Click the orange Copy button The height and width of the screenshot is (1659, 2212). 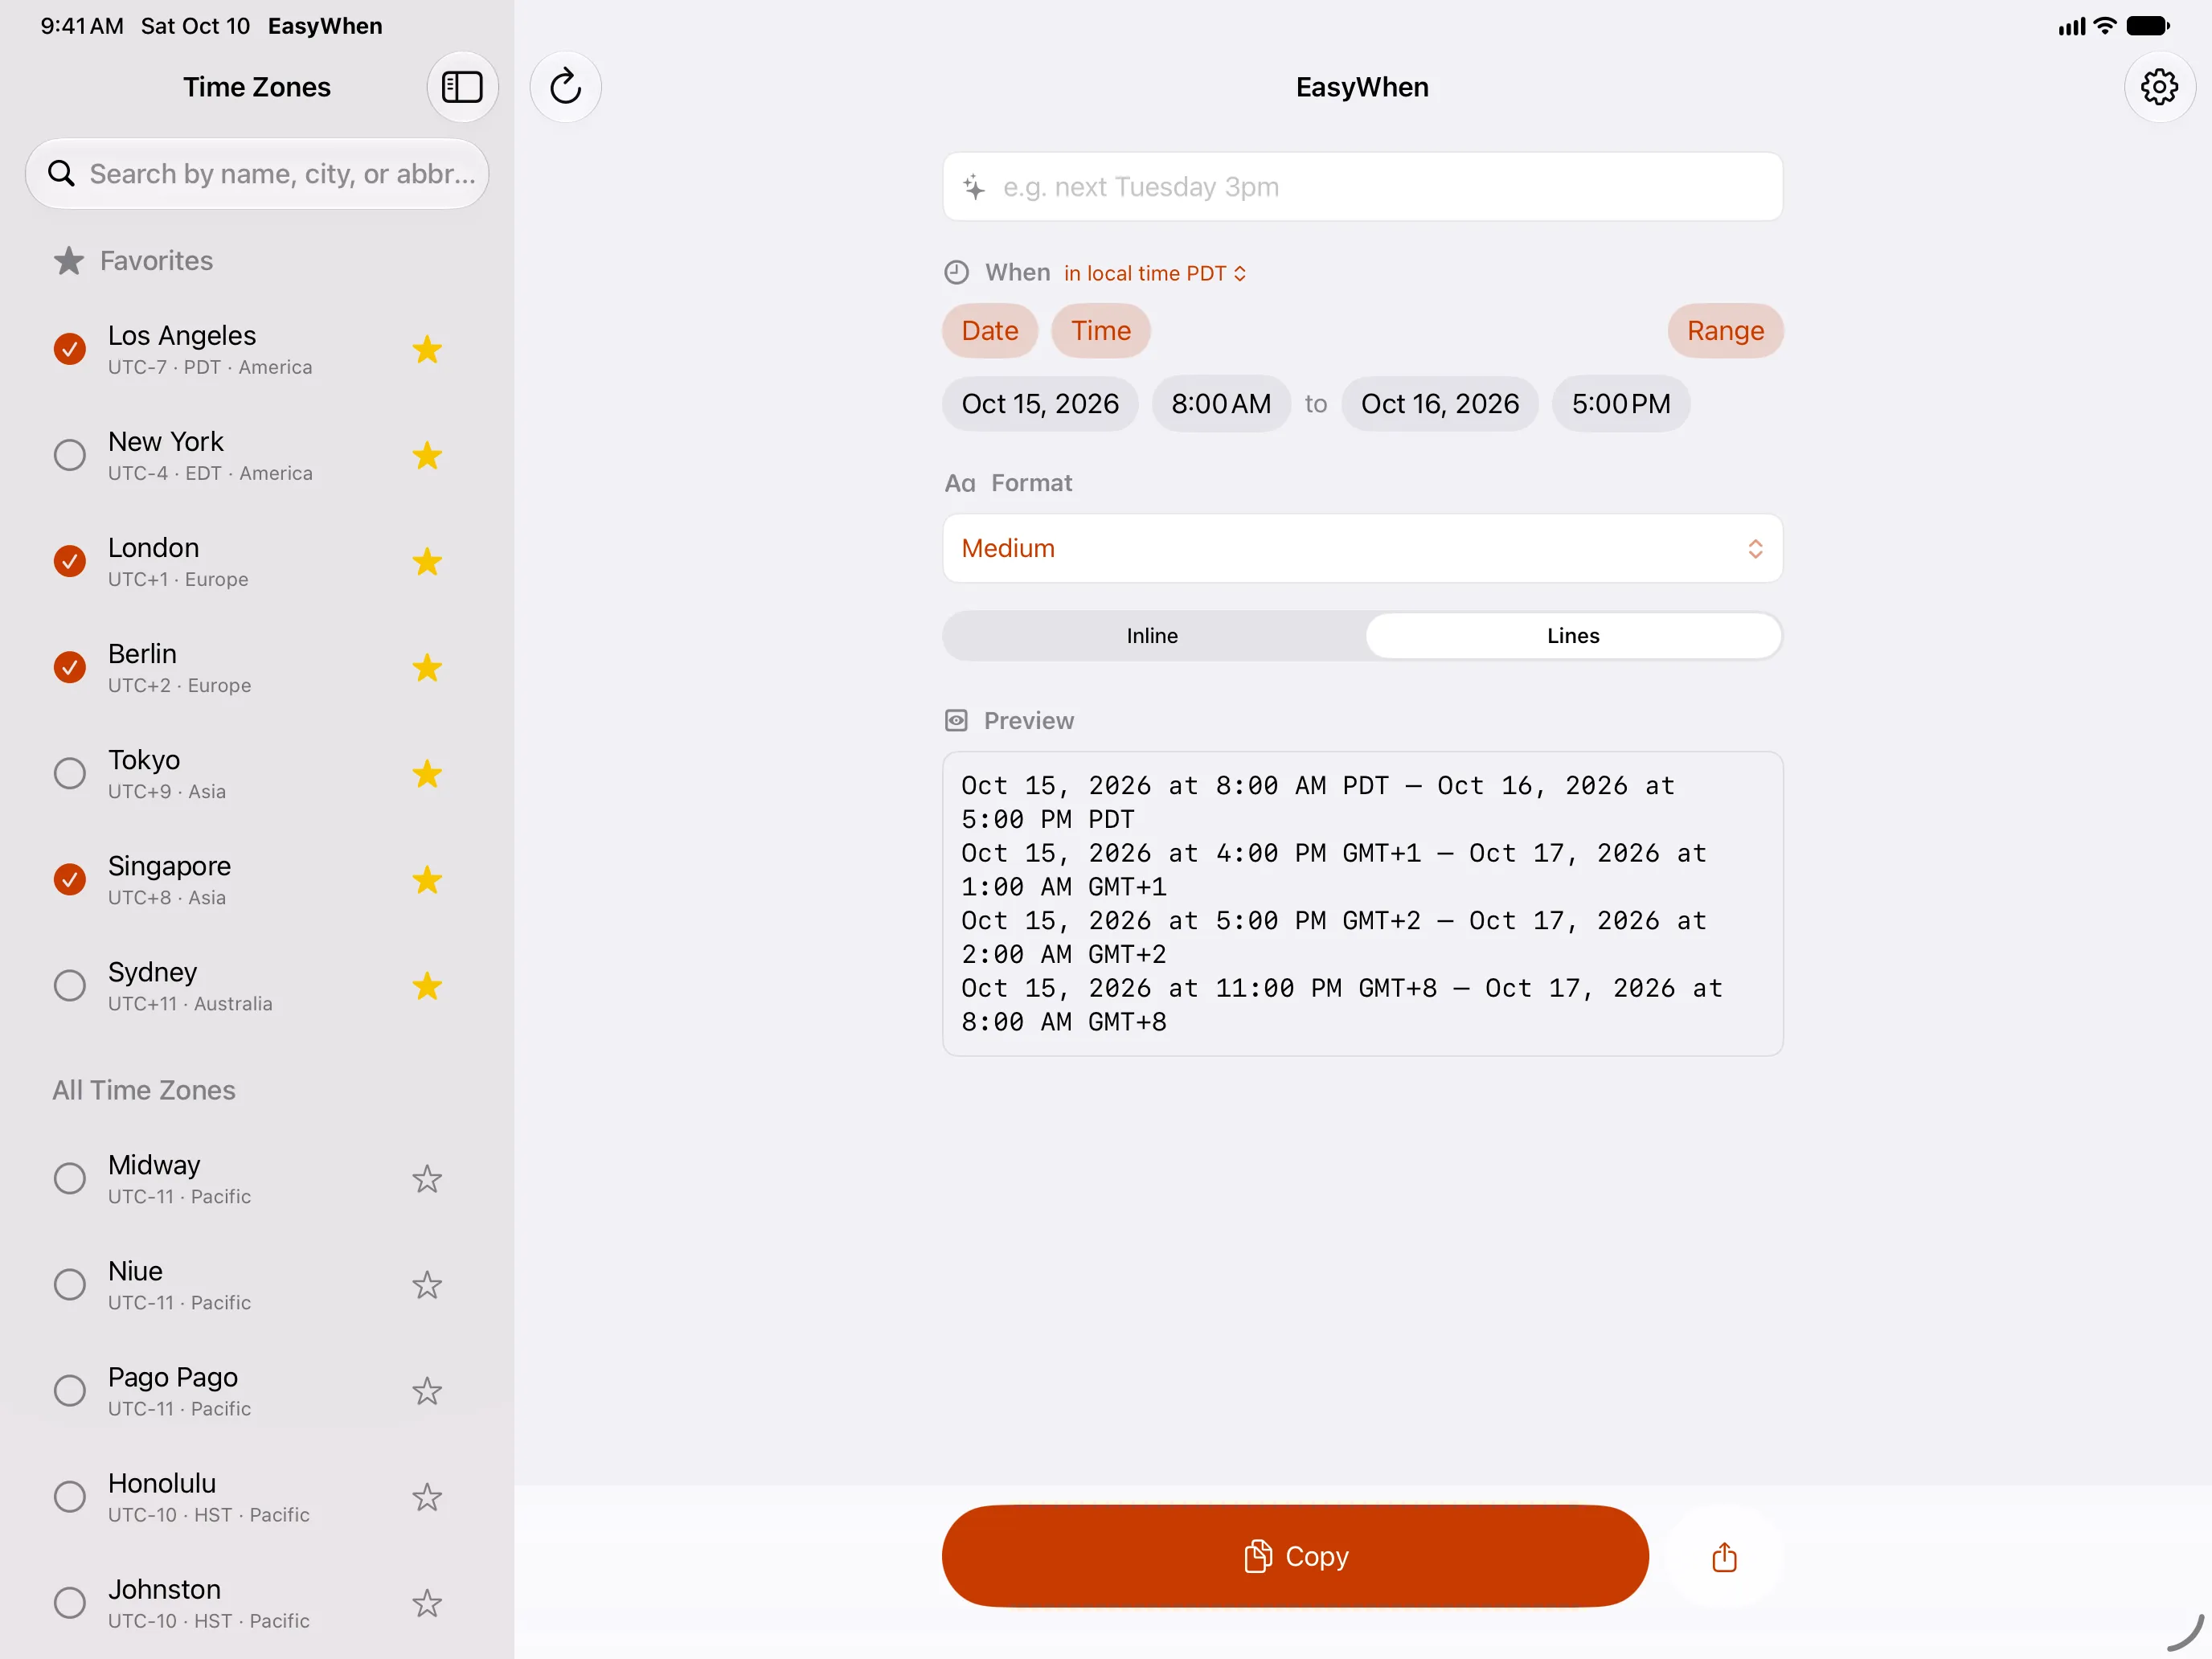(1295, 1556)
